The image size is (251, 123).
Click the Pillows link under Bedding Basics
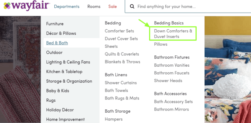[x=161, y=44]
